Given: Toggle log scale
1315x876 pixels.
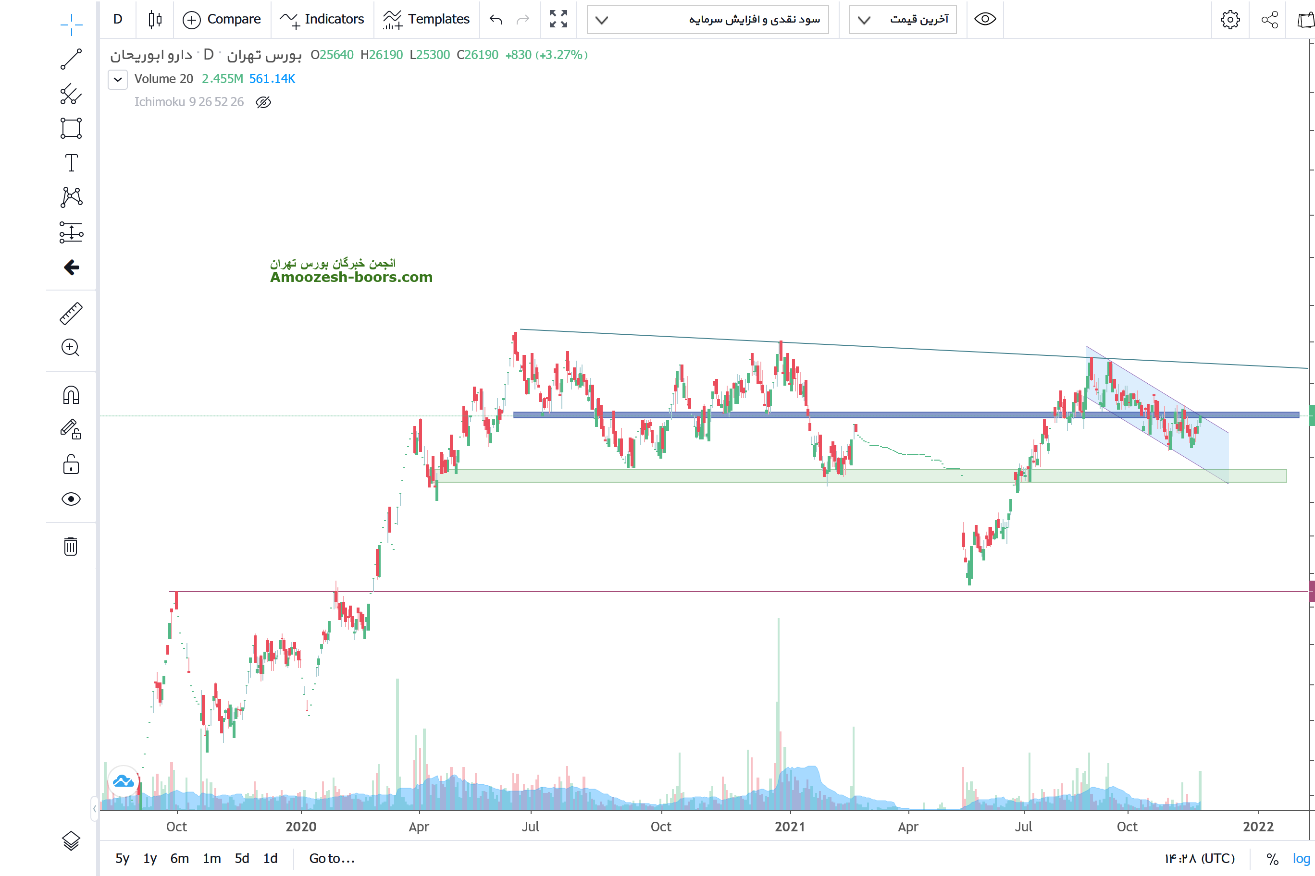Looking at the screenshot, I should point(1301,859).
